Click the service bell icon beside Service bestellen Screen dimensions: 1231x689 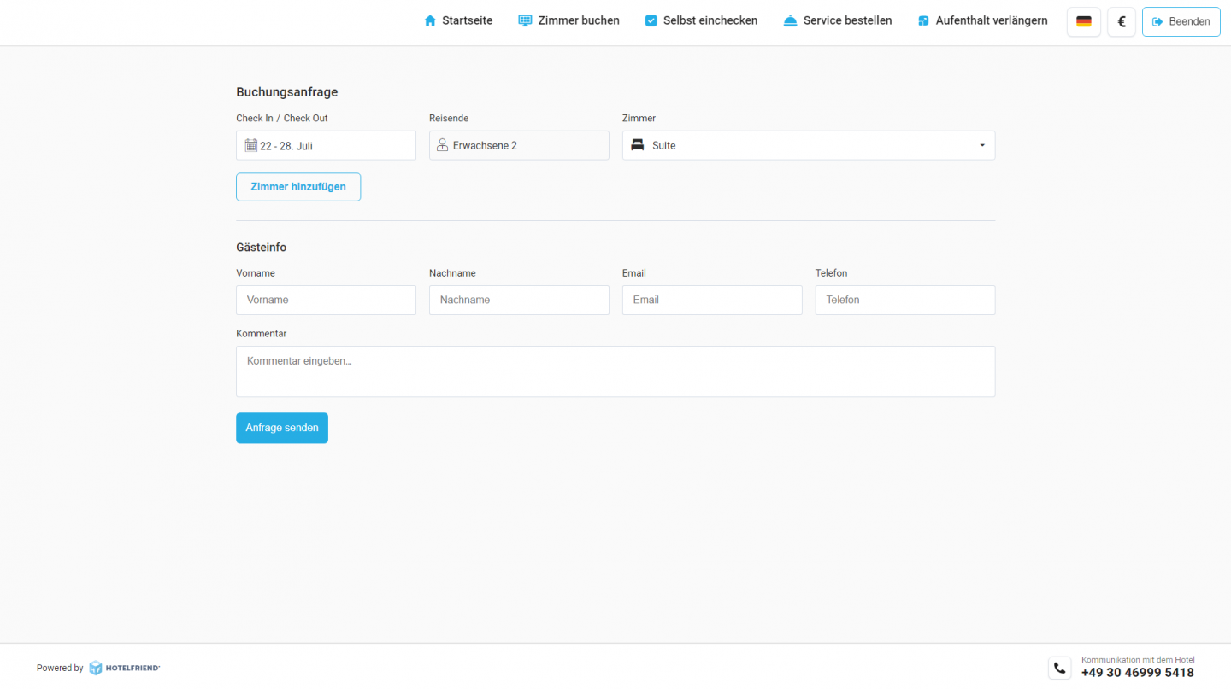[791, 20]
